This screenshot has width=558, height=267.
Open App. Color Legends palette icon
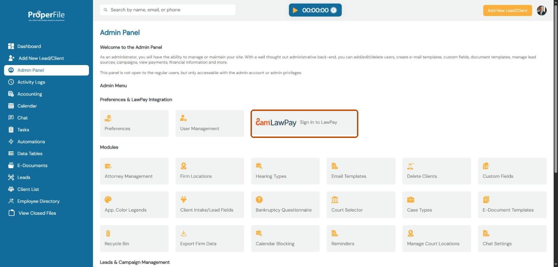(x=108, y=199)
